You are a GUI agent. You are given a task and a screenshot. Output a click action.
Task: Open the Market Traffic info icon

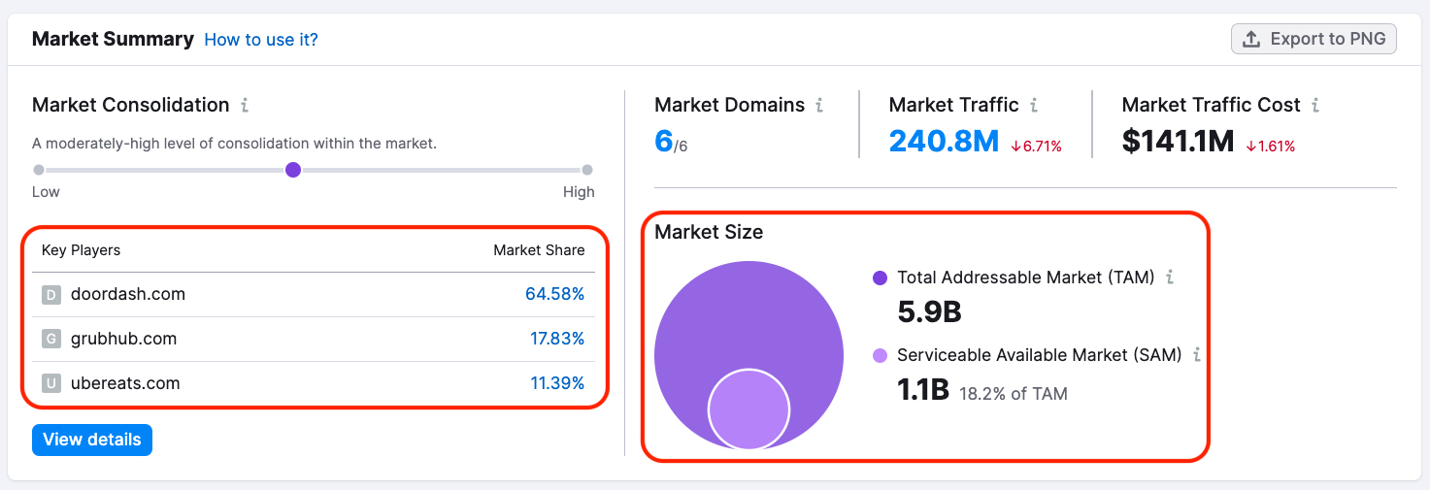1034,105
